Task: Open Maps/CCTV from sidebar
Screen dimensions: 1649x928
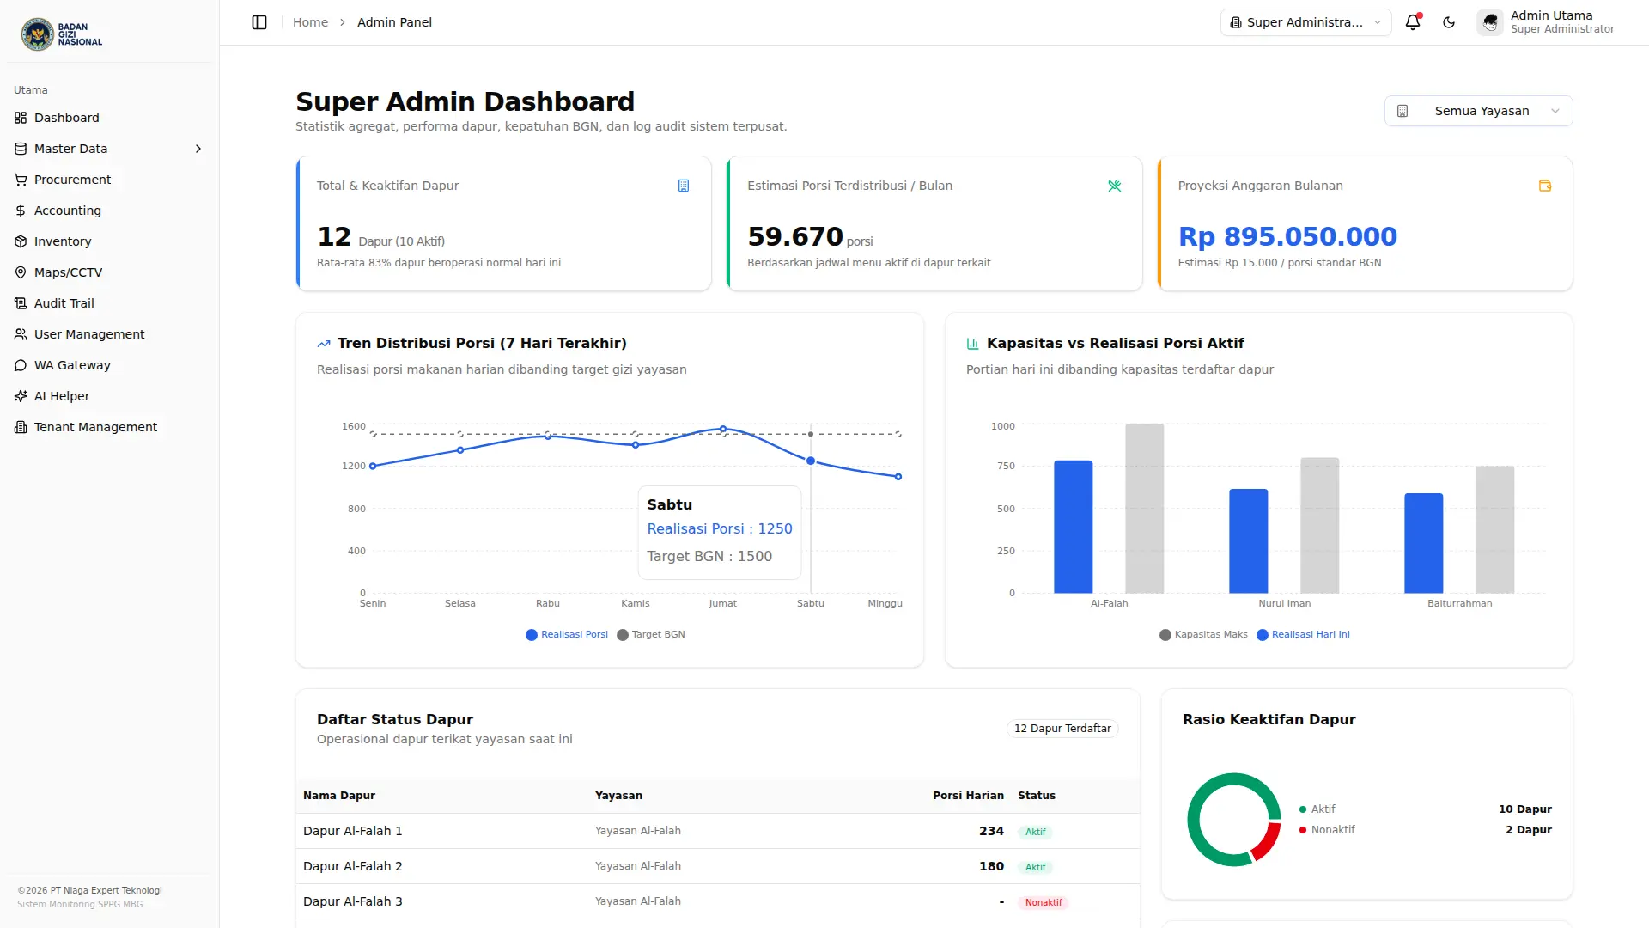Action: [x=68, y=272]
